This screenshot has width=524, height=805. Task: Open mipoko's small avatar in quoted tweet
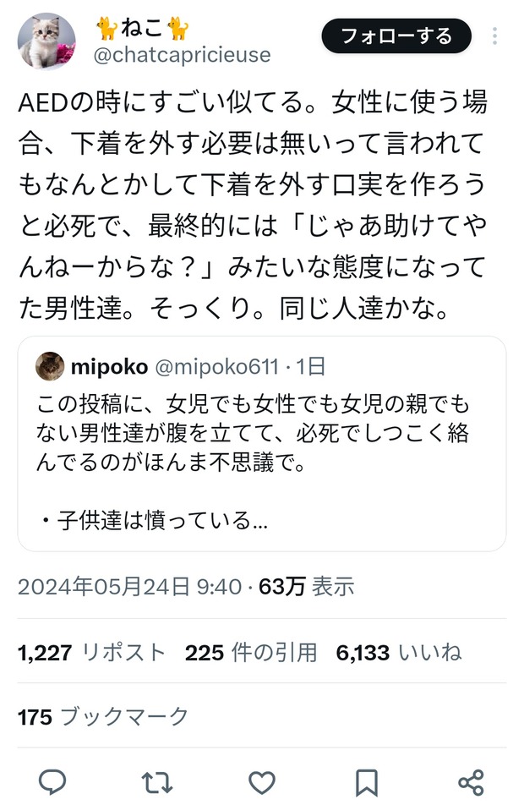pyautogui.click(x=51, y=366)
